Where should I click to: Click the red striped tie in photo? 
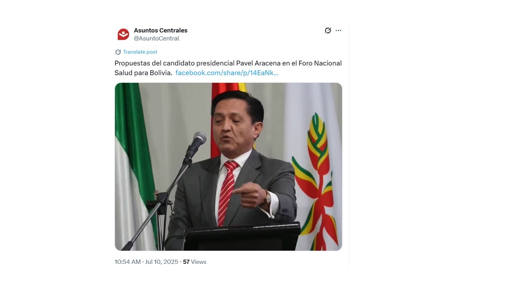coord(226,193)
